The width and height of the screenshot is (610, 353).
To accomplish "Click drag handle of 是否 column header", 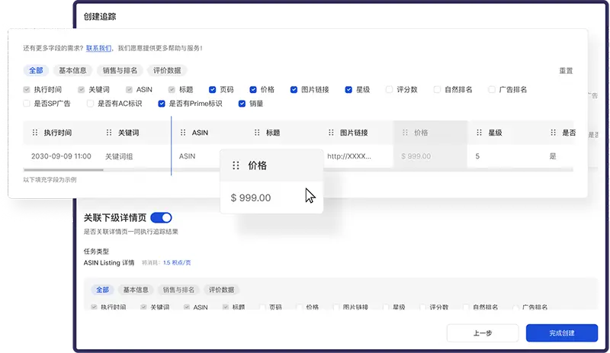I will pos(554,133).
